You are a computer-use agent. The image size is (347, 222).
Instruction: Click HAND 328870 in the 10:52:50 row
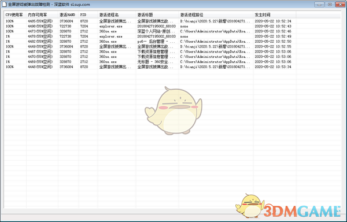(65, 42)
